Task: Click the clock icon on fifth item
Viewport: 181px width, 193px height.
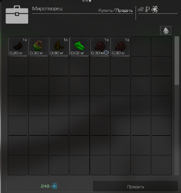Action: pos(106,53)
